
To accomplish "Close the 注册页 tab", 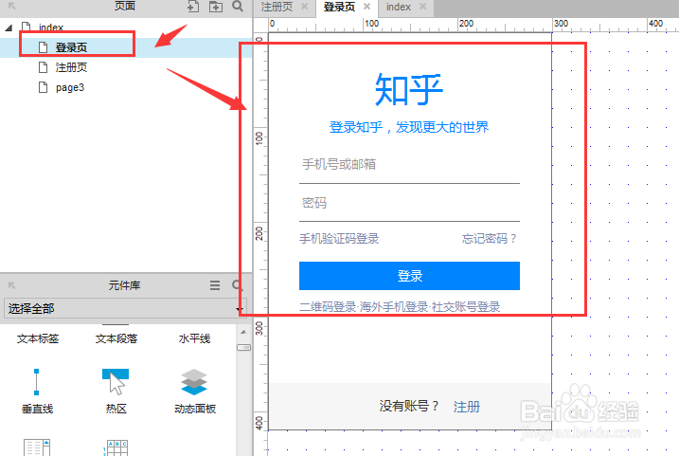I will tap(304, 7).
